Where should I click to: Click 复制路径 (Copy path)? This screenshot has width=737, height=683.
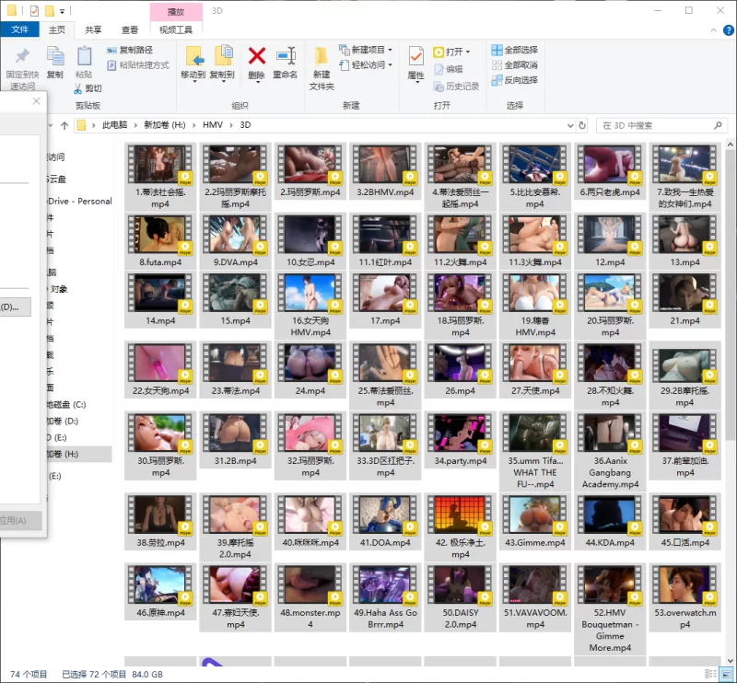click(130, 50)
